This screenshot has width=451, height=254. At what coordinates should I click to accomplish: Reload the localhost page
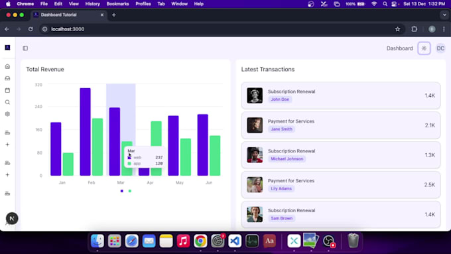coord(31,29)
